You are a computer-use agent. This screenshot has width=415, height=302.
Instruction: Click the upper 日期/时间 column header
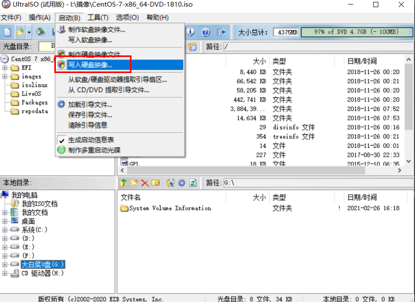pos(374,61)
